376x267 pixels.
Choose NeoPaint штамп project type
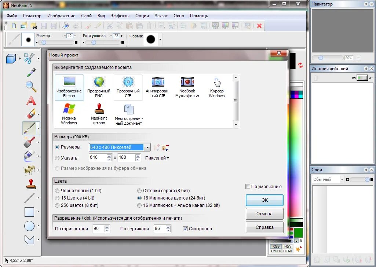pos(99,114)
